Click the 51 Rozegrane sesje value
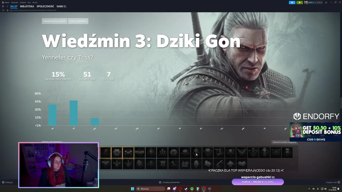The width and height of the screenshot is (342, 192). click(87, 74)
